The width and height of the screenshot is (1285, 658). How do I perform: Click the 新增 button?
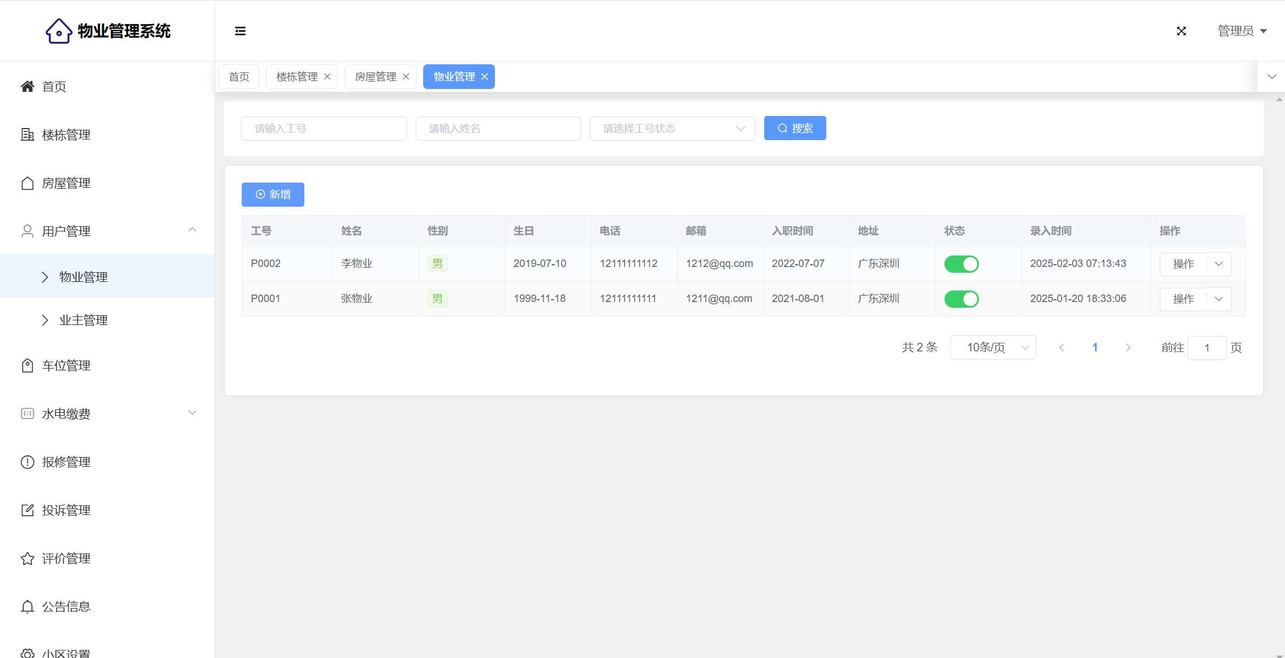273,195
